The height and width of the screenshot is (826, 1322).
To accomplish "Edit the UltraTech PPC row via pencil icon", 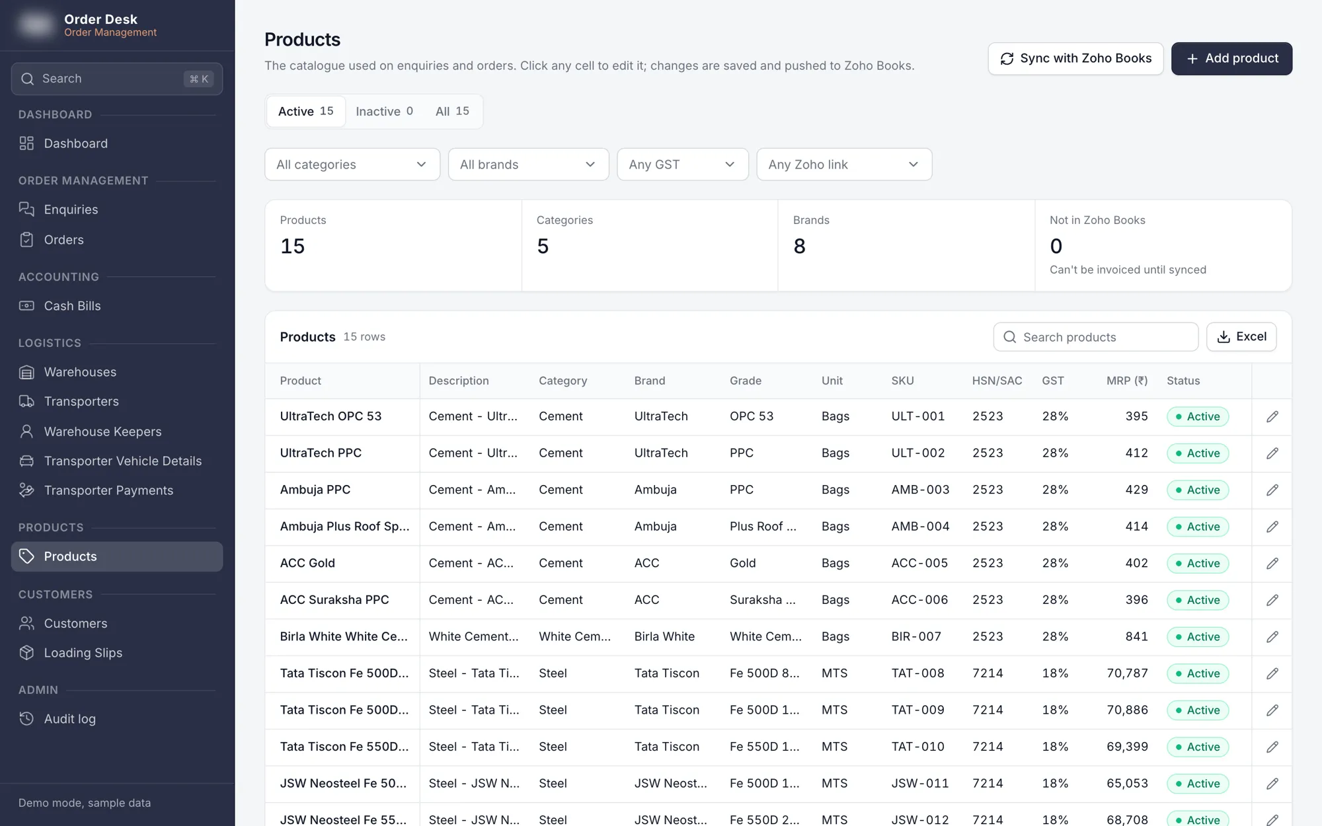I will (1272, 453).
